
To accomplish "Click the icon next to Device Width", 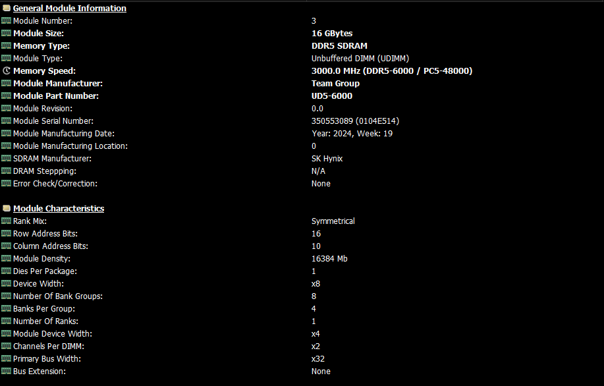I will pyautogui.click(x=7, y=284).
